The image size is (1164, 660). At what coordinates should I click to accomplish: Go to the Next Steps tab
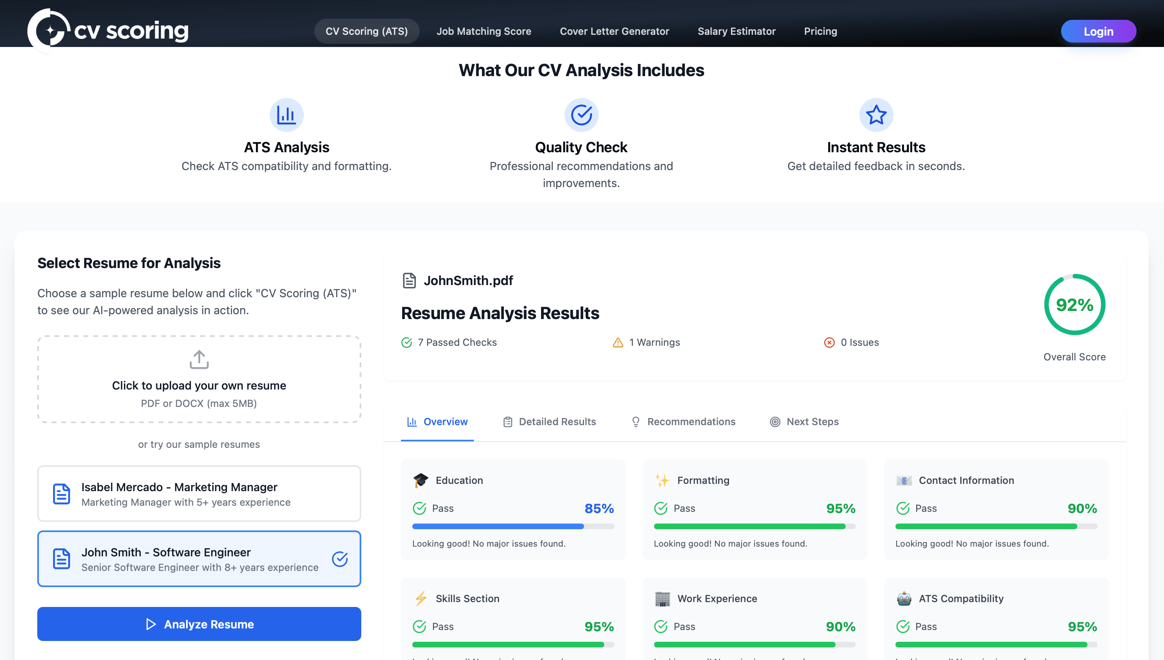[804, 422]
